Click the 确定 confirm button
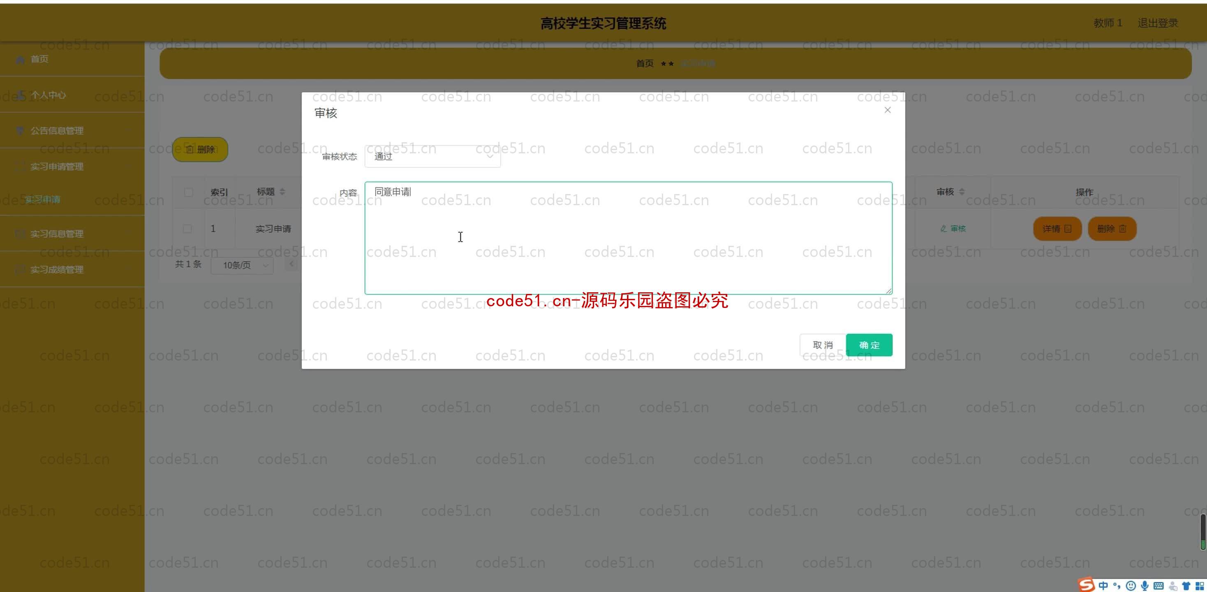1207x592 pixels. pyautogui.click(x=868, y=345)
